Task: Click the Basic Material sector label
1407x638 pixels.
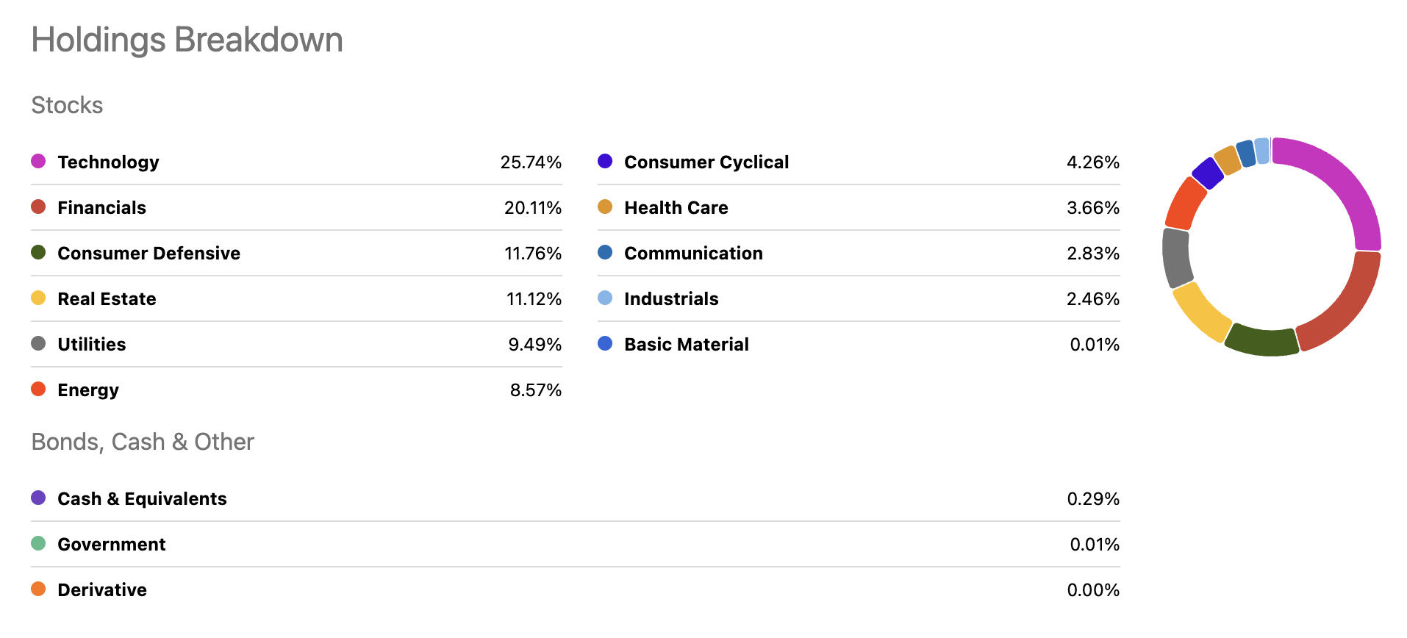Action: pyautogui.click(x=686, y=345)
